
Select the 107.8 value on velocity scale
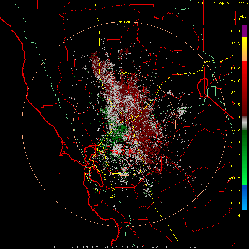click(x=234, y=31)
